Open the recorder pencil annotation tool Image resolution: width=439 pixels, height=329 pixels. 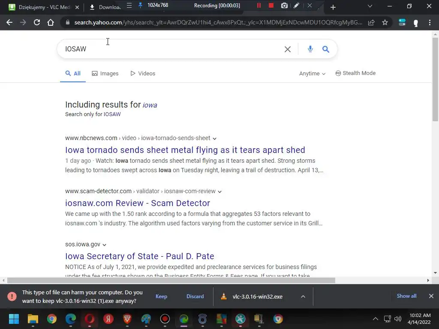coord(296,5)
